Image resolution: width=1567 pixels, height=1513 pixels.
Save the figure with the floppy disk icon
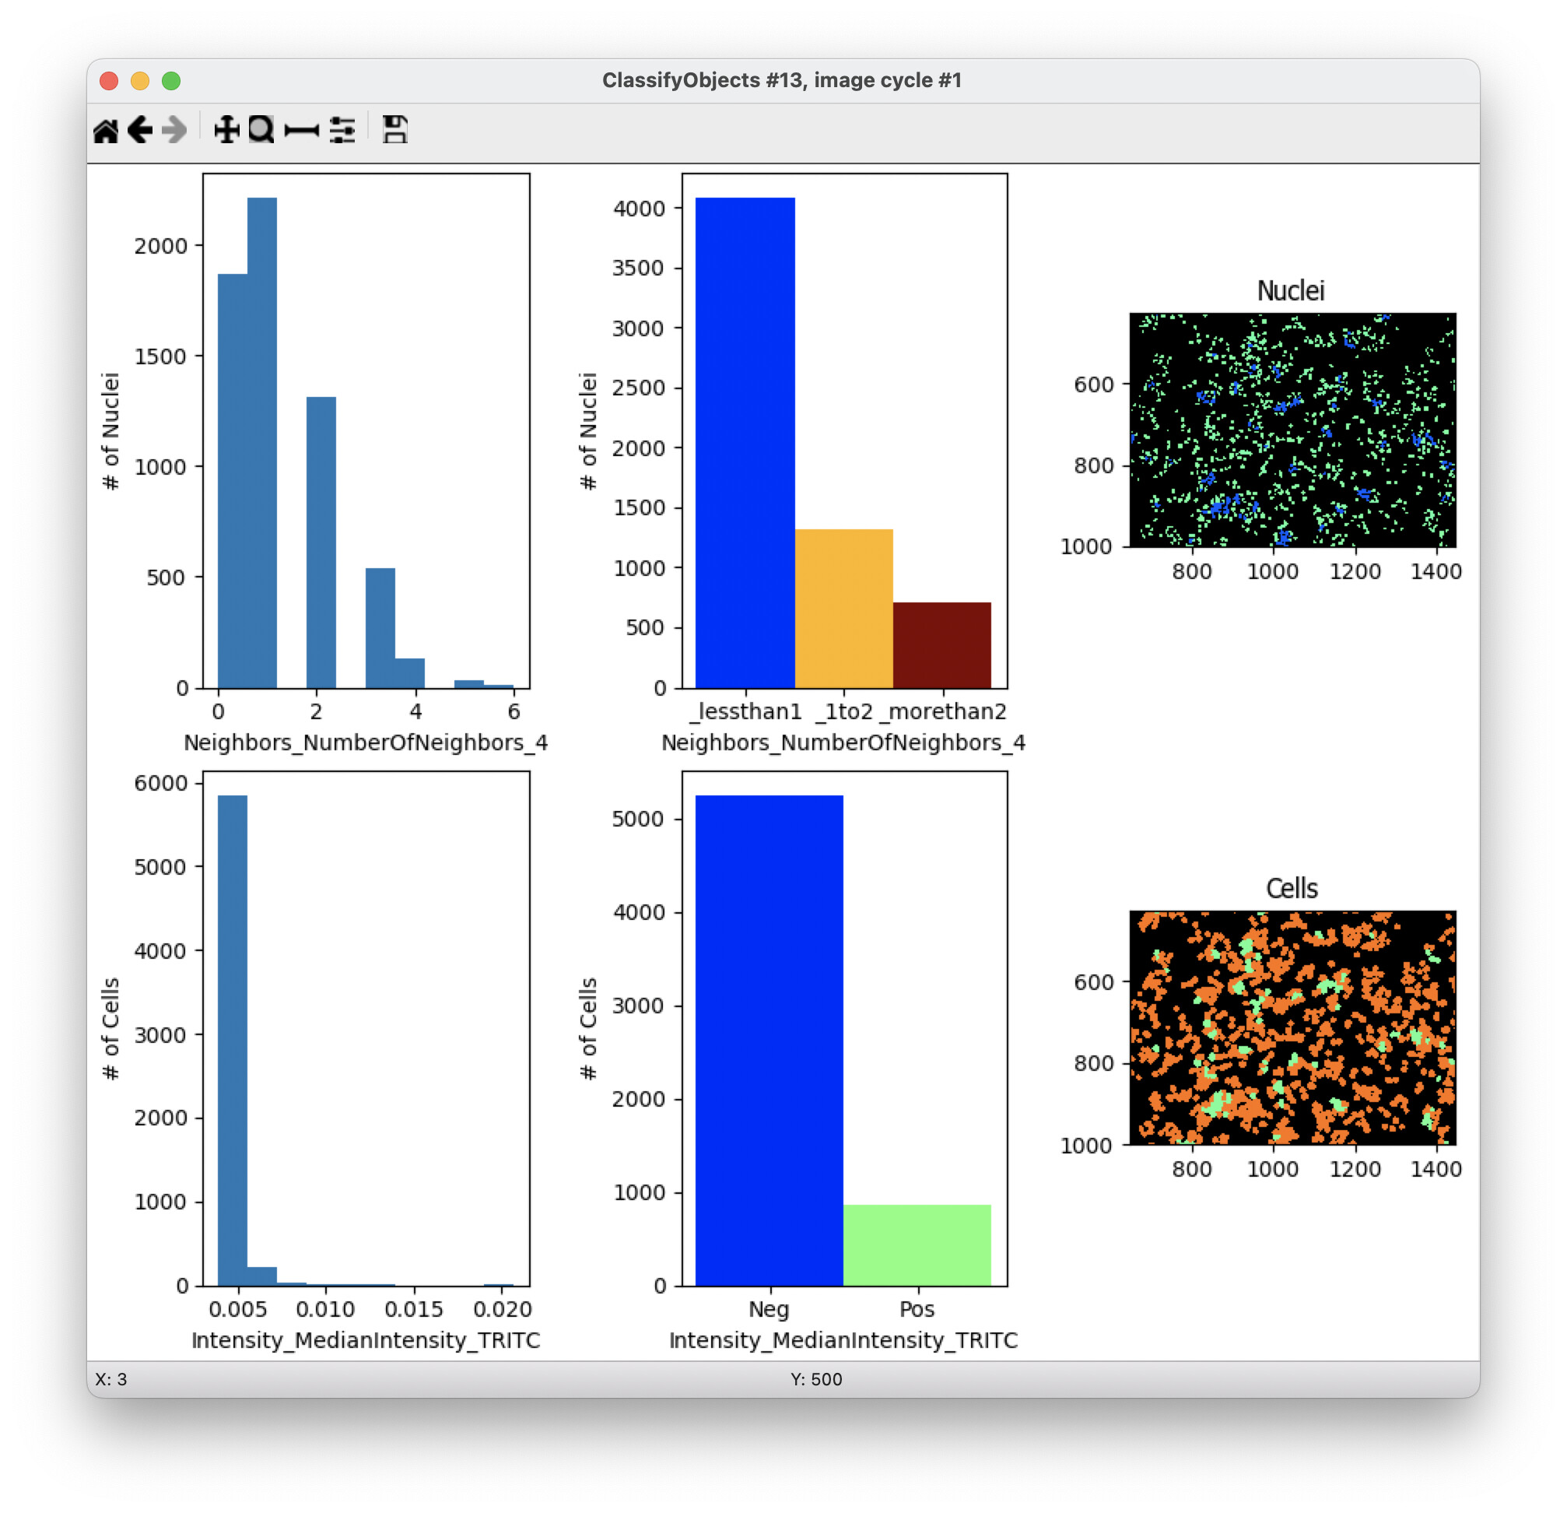(394, 129)
